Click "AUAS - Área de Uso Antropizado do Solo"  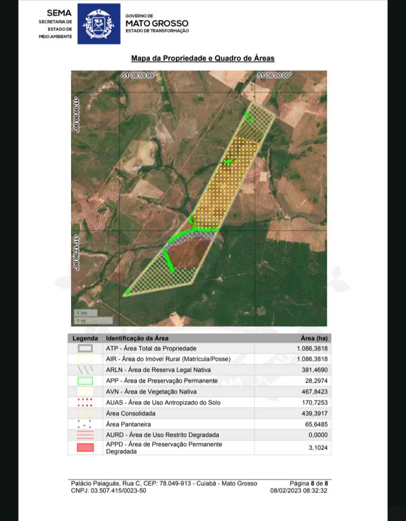[163, 403]
